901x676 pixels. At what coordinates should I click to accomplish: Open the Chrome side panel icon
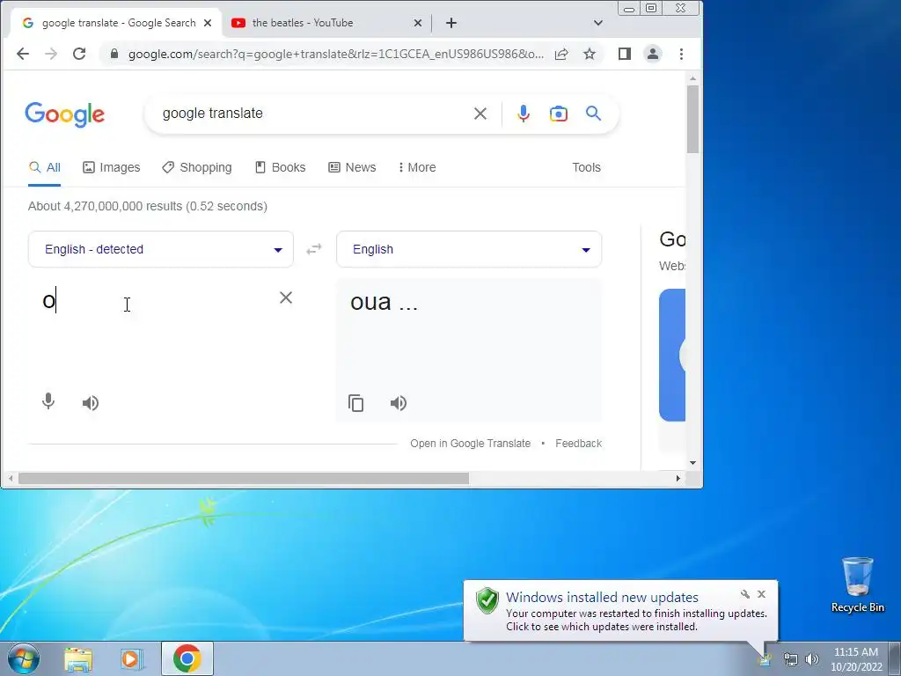pos(625,54)
